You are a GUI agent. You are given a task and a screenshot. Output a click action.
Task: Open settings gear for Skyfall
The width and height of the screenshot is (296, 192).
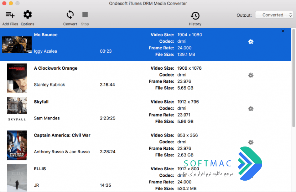251,109
